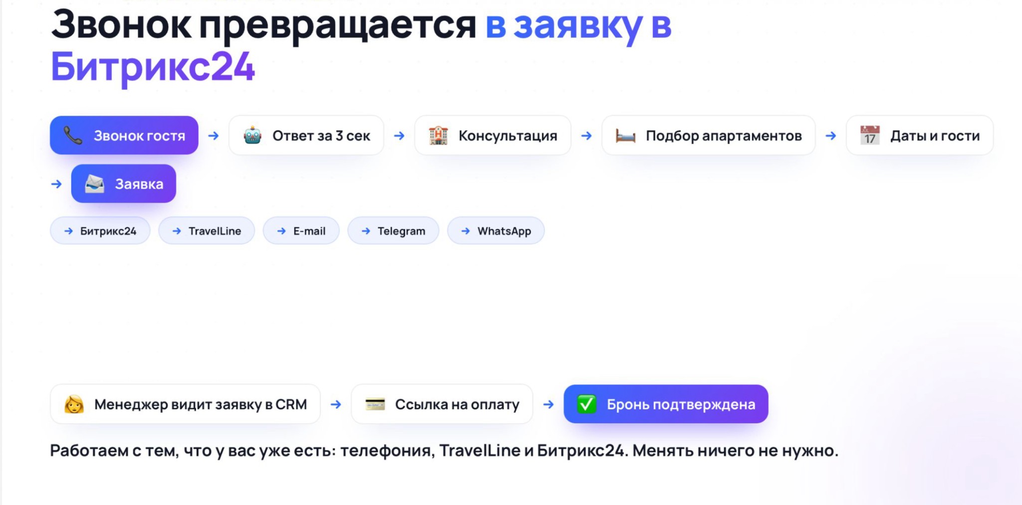Click the Заявка button
Viewport: 1022px width, 505px height.
[124, 184]
